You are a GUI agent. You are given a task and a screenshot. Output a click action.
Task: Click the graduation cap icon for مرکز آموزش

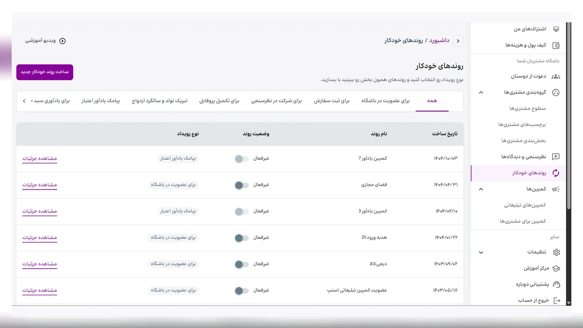coord(556,269)
